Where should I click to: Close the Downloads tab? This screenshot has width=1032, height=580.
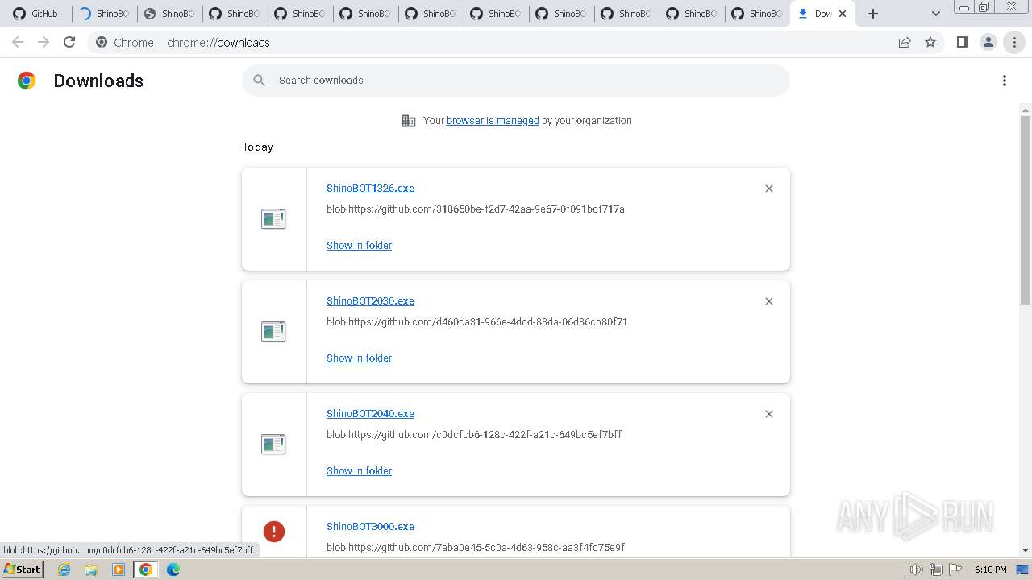(x=843, y=14)
